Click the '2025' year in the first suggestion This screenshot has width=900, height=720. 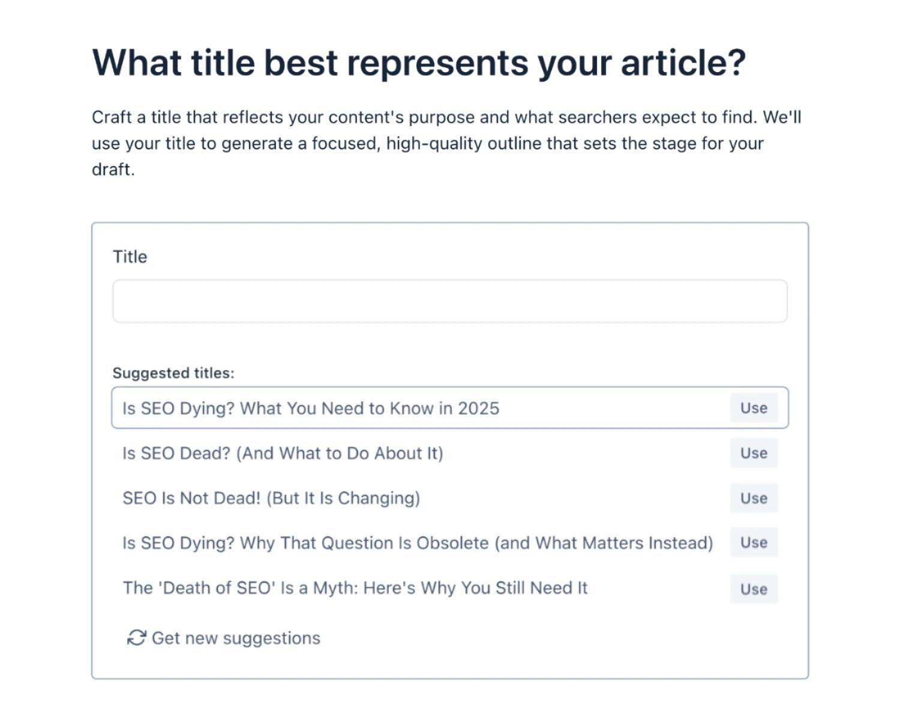pos(478,408)
